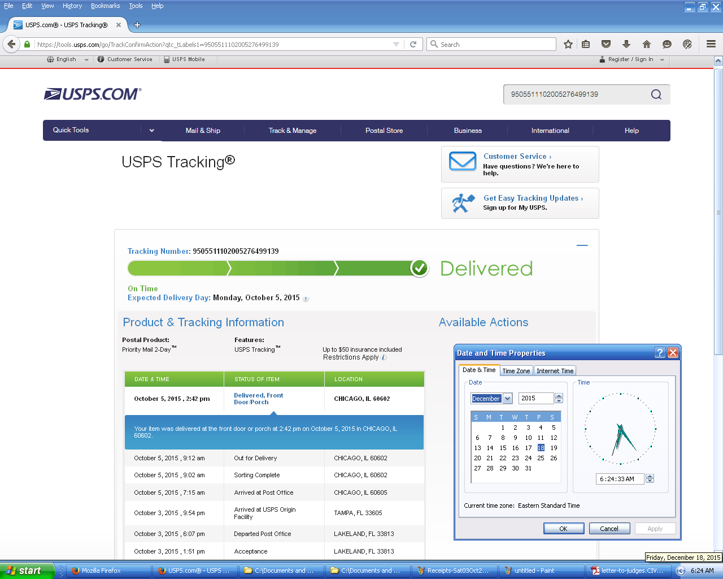Viewport: 723px width, 579px height.
Task: Switch to the Internet Time tab
Action: pyautogui.click(x=555, y=371)
